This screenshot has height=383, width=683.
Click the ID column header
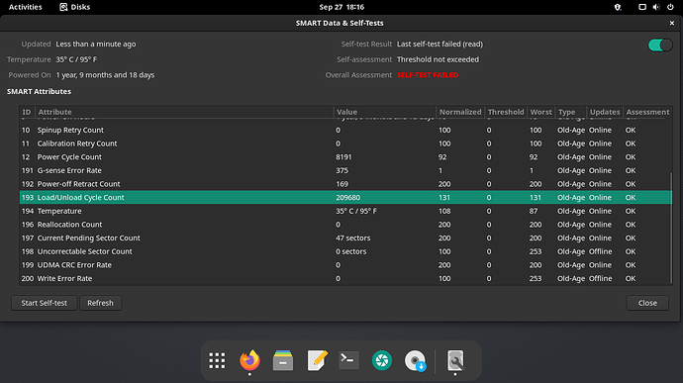(27, 112)
